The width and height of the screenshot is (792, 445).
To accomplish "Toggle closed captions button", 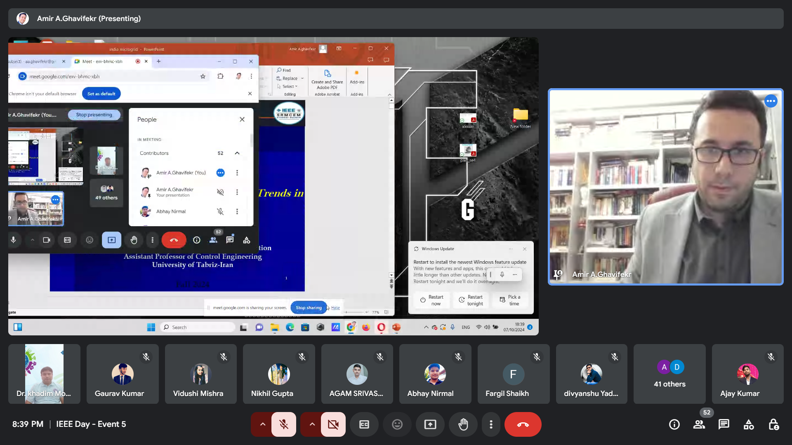I will click(x=364, y=424).
